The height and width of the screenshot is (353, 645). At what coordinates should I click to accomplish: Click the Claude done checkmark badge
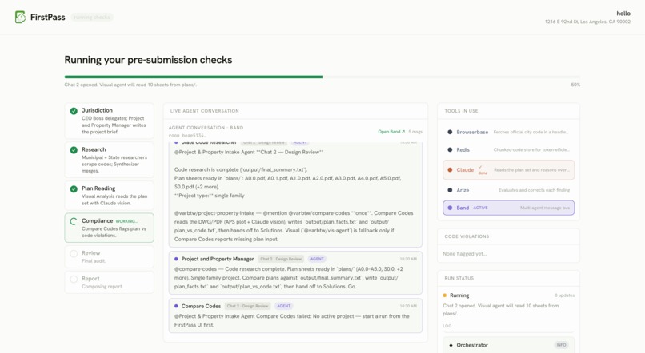click(x=482, y=170)
